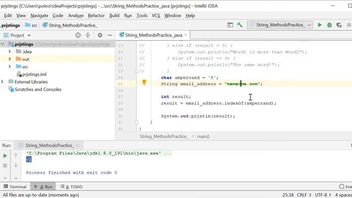This screenshot has width=352, height=198.
Task: Stop process in Run panel
Action: click(5, 166)
